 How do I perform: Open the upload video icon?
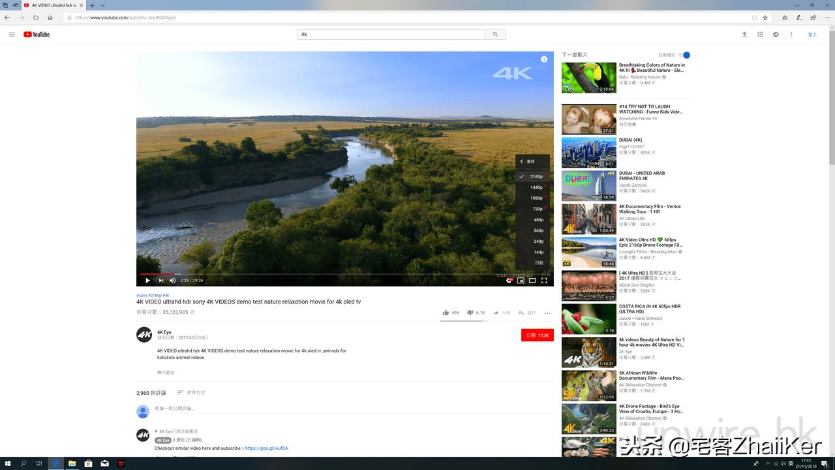tap(744, 35)
